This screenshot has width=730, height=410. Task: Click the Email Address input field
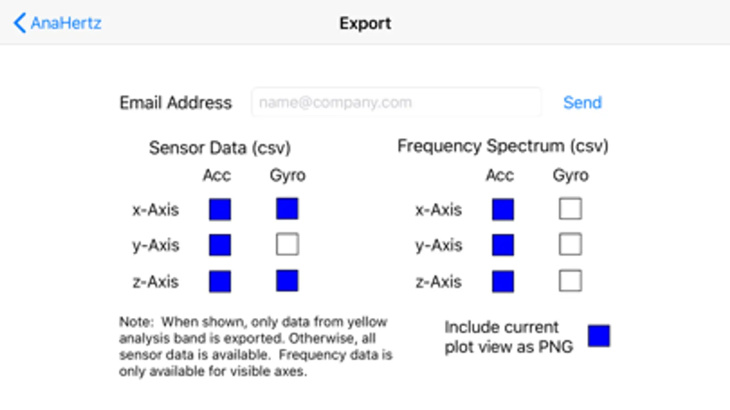[395, 102]
